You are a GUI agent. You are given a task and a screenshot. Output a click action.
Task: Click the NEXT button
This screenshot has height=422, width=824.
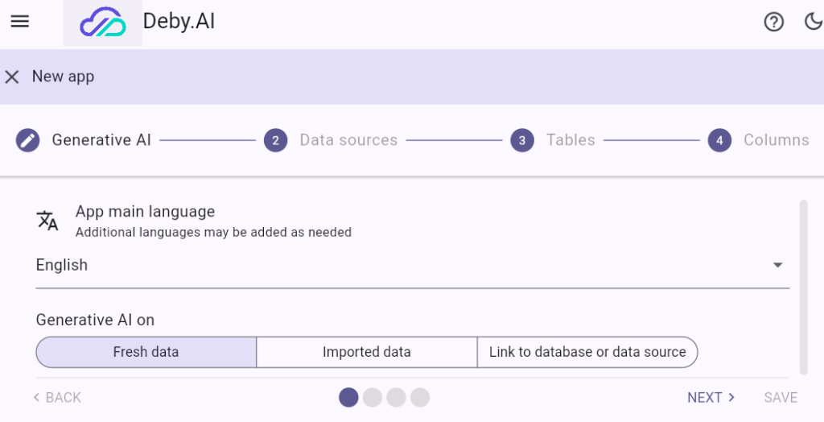pos(711,397)
